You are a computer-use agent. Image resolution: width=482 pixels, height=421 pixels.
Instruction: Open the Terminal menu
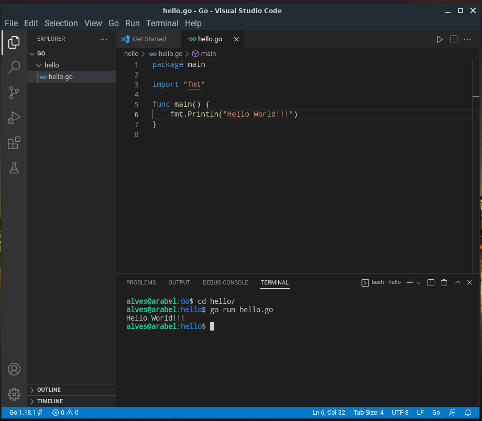pyautogui.click(x=162, y=24)
